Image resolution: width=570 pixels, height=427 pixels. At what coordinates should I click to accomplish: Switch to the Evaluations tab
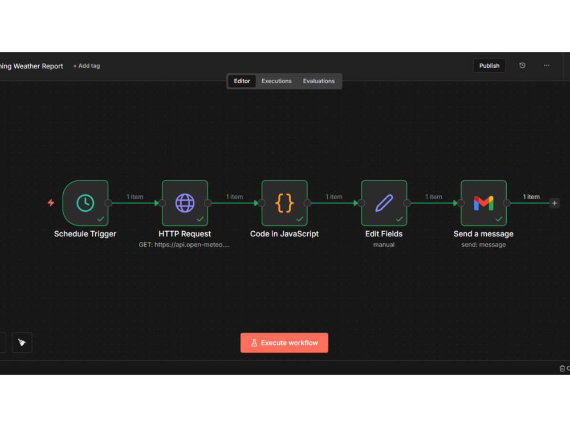click(x=319, y=81)
